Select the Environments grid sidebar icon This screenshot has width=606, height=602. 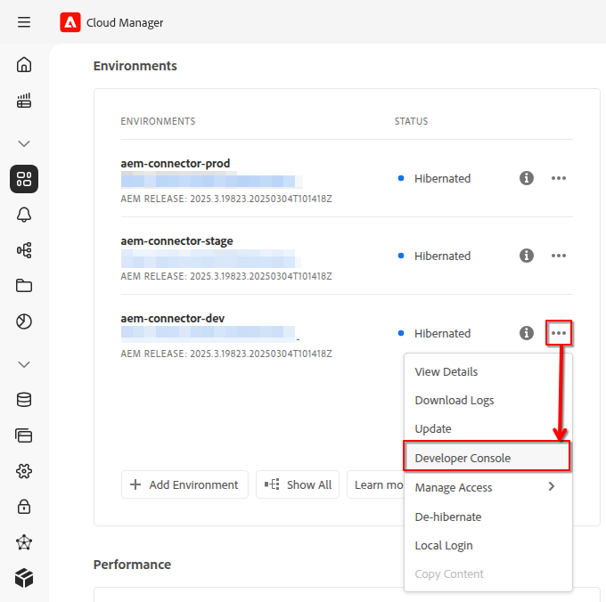tap(24, 179)
